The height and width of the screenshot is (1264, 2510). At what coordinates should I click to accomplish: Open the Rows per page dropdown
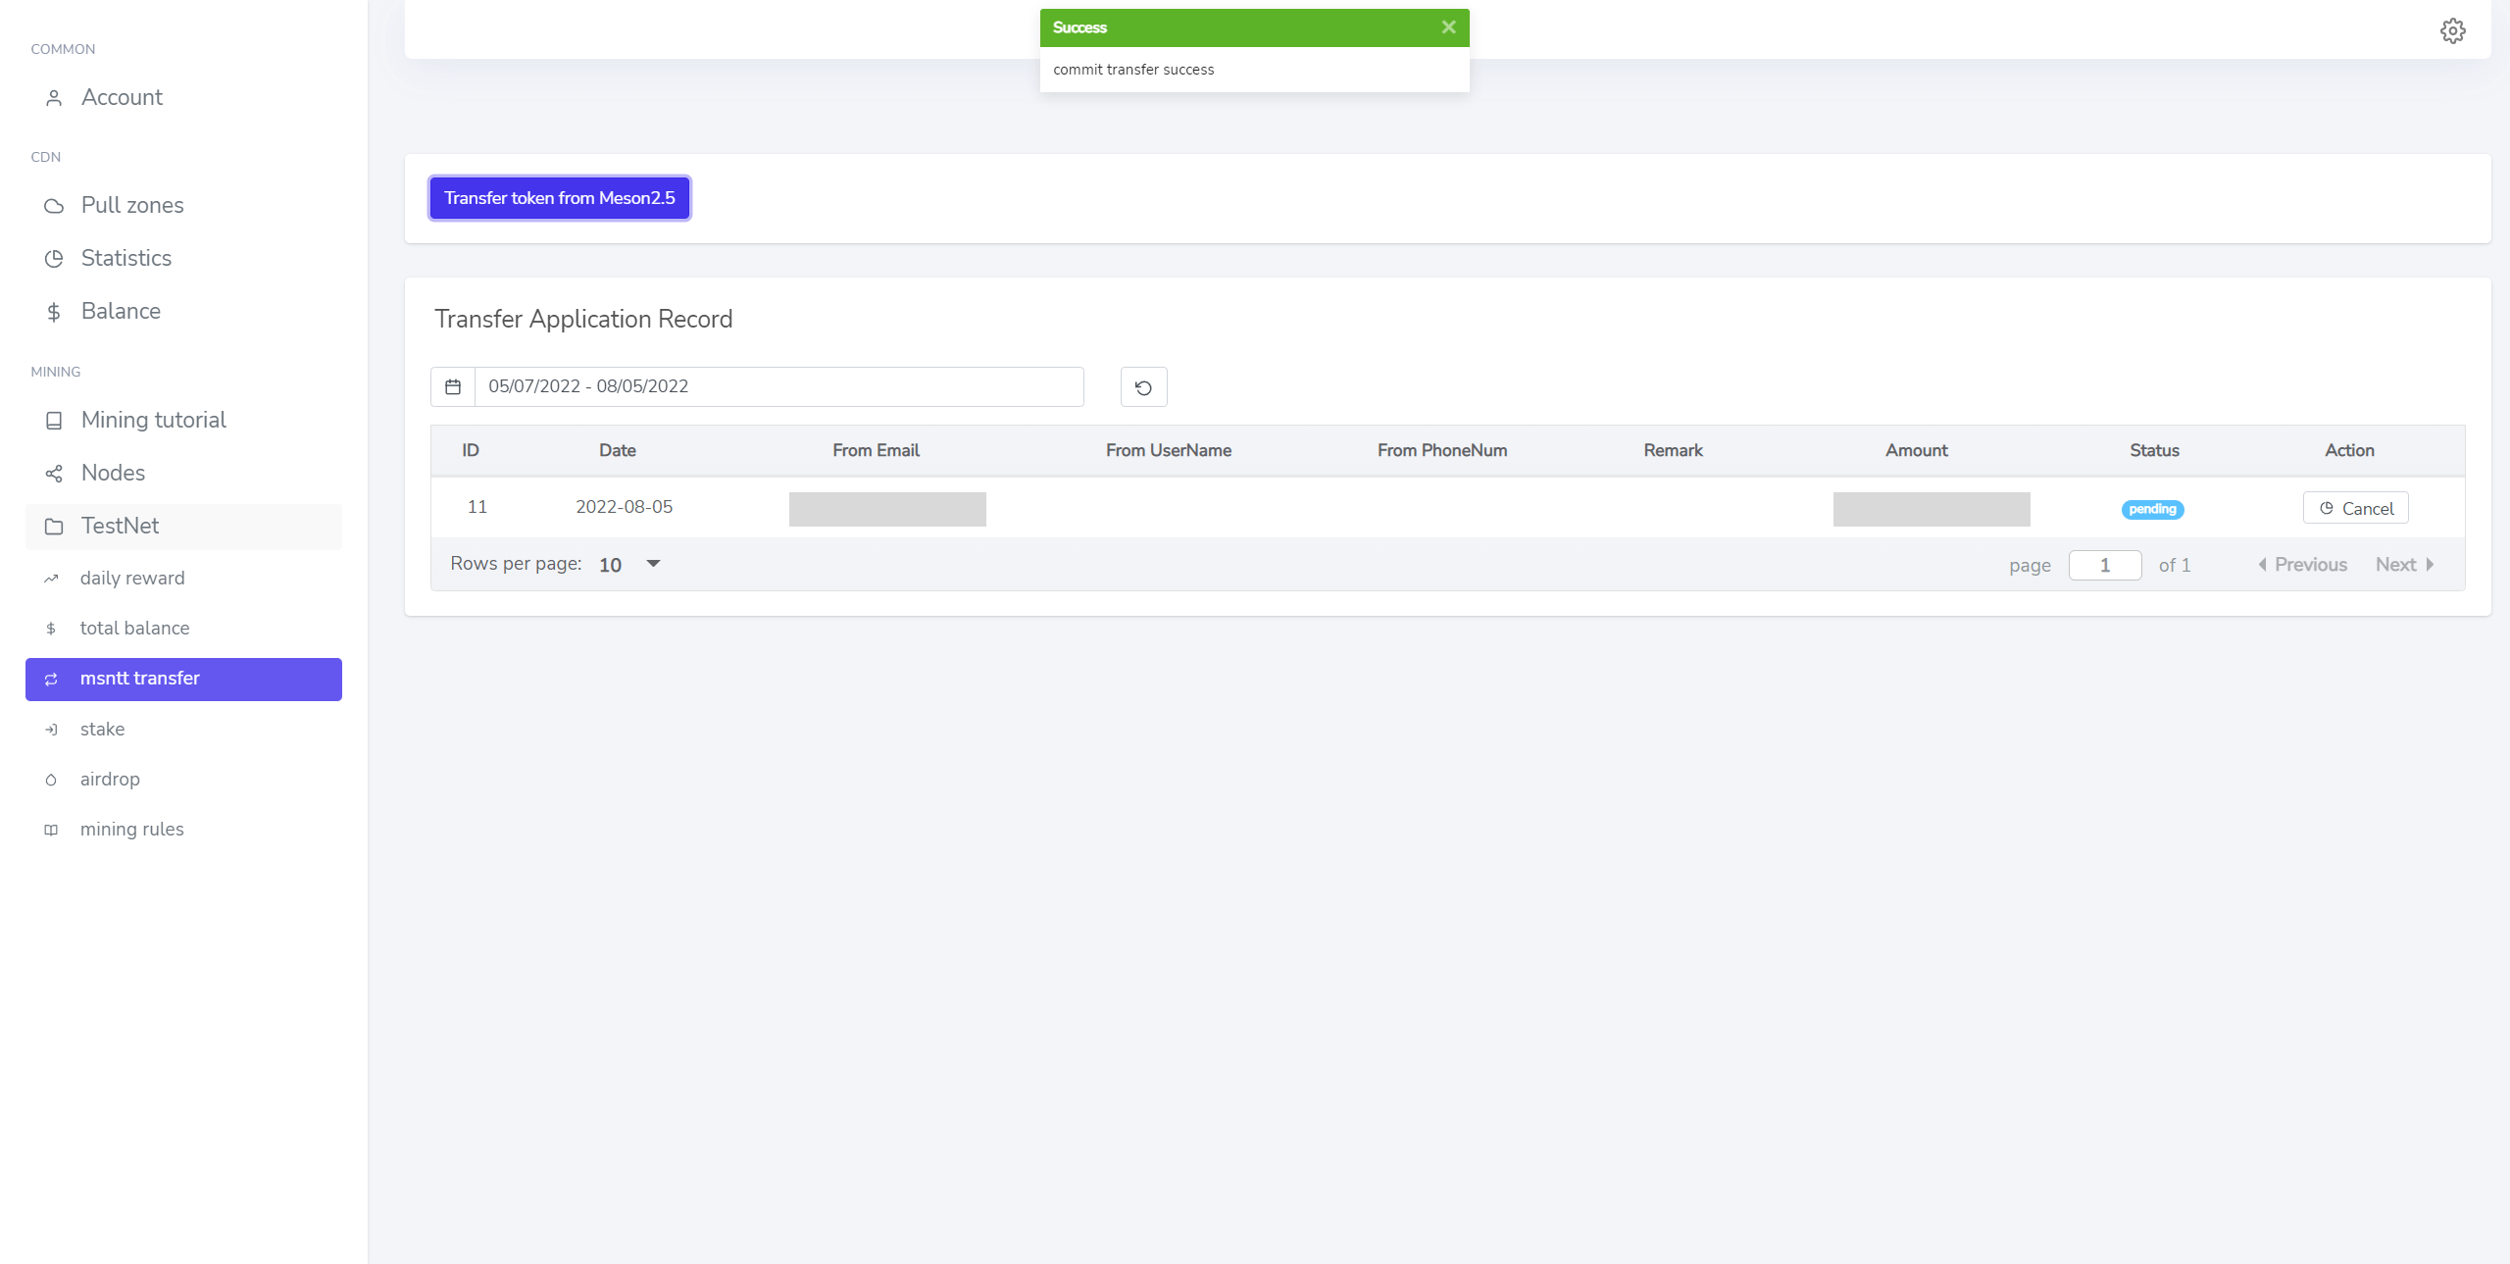(x=630, y=565)
